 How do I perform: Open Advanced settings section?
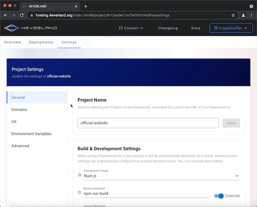37,146
